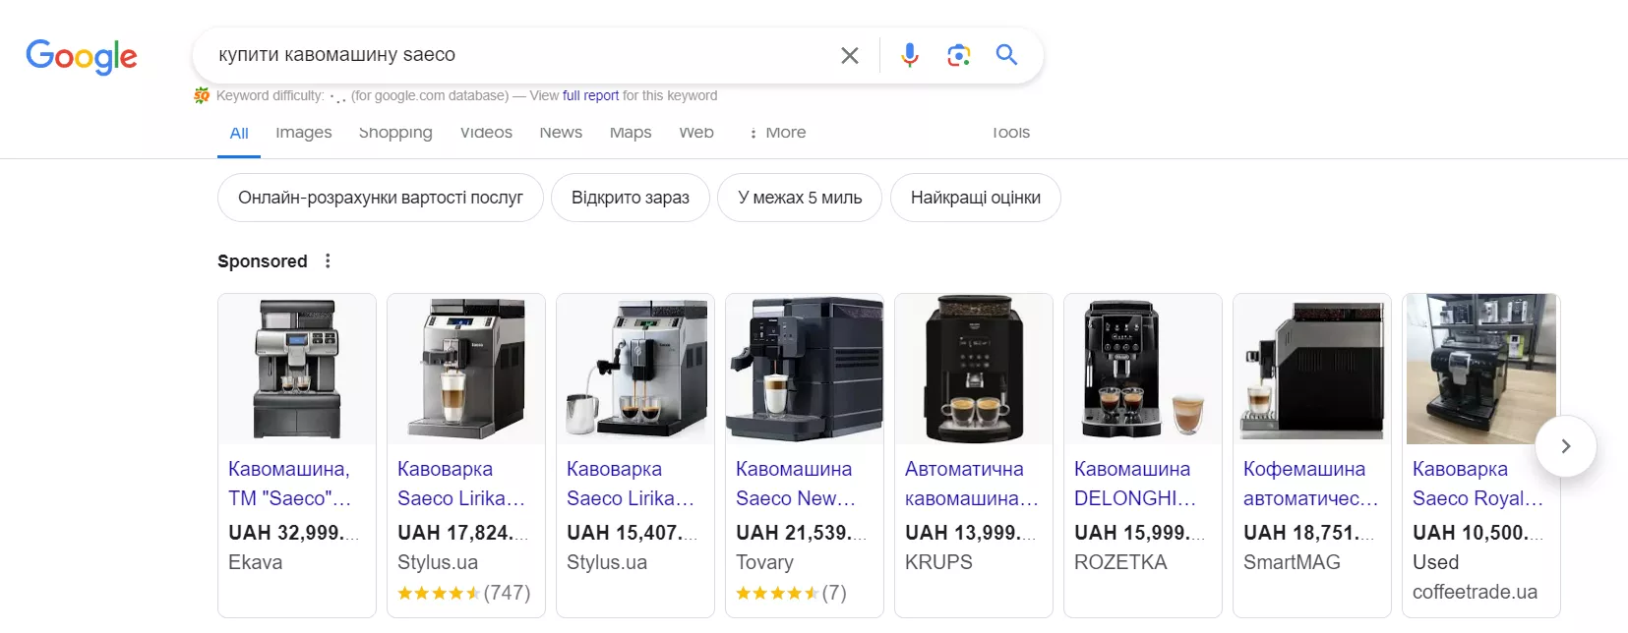Switch to the Images tab
Viewport: 1628px width, 633px height.
pos(304,133)
